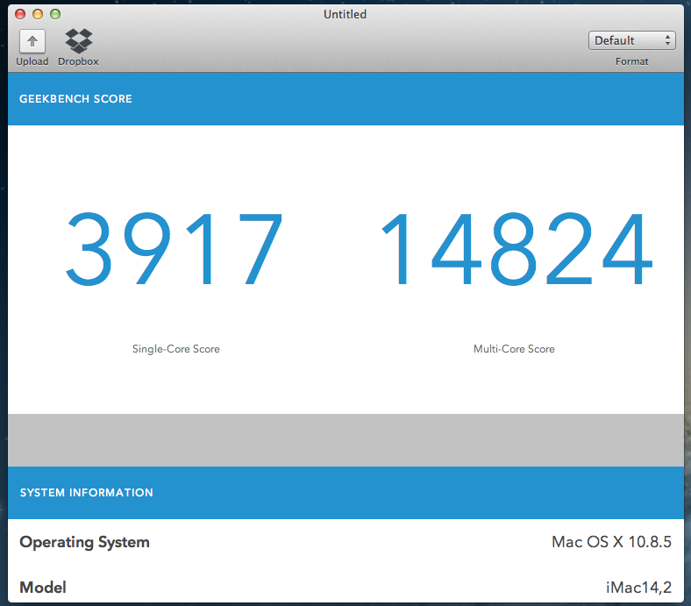Click the Operating System label

click(x=84, y=542)
